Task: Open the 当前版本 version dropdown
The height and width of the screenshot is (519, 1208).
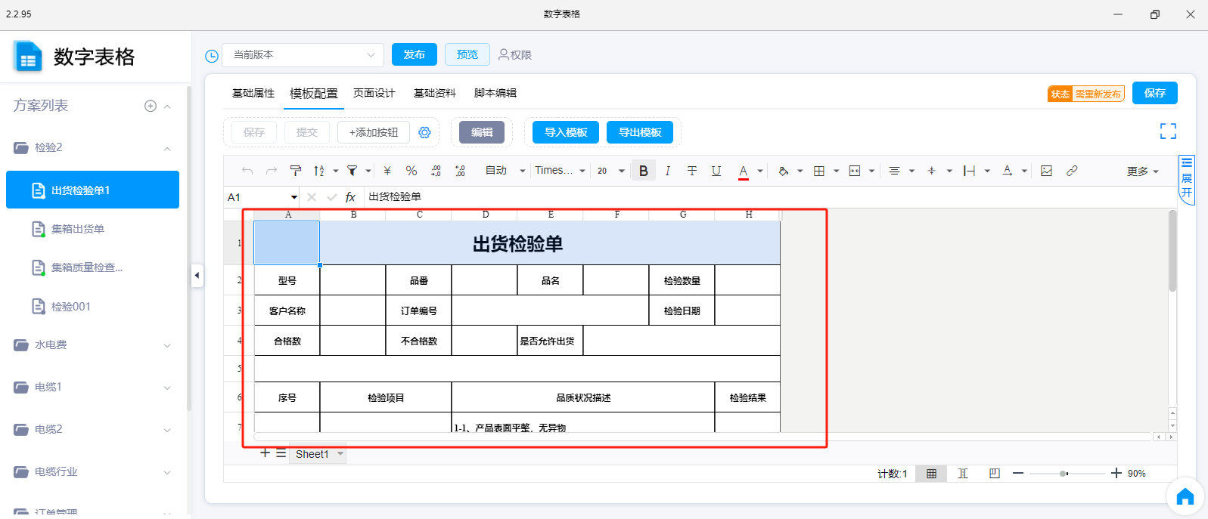Action: (303, 54)
